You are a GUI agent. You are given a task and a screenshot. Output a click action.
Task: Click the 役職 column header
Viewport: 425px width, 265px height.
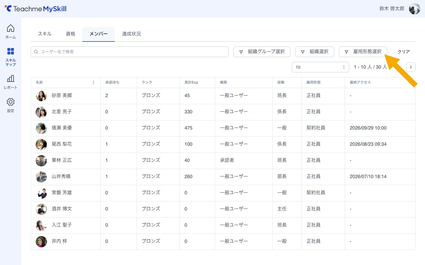[x=281, y=82]
